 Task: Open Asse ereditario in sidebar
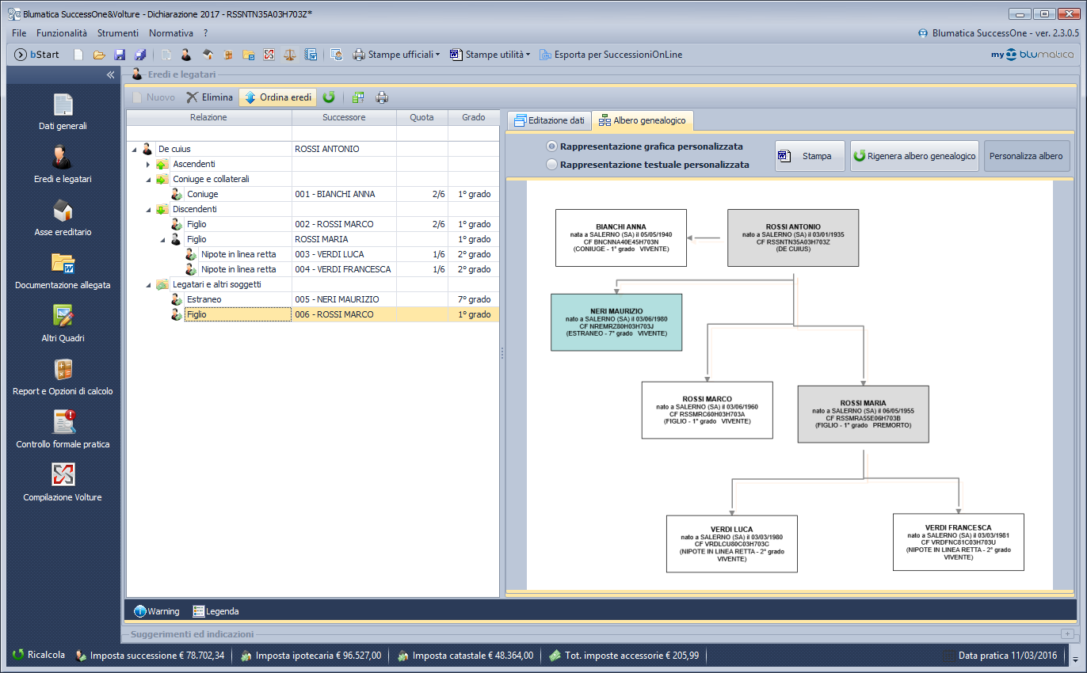pos(63,218)
